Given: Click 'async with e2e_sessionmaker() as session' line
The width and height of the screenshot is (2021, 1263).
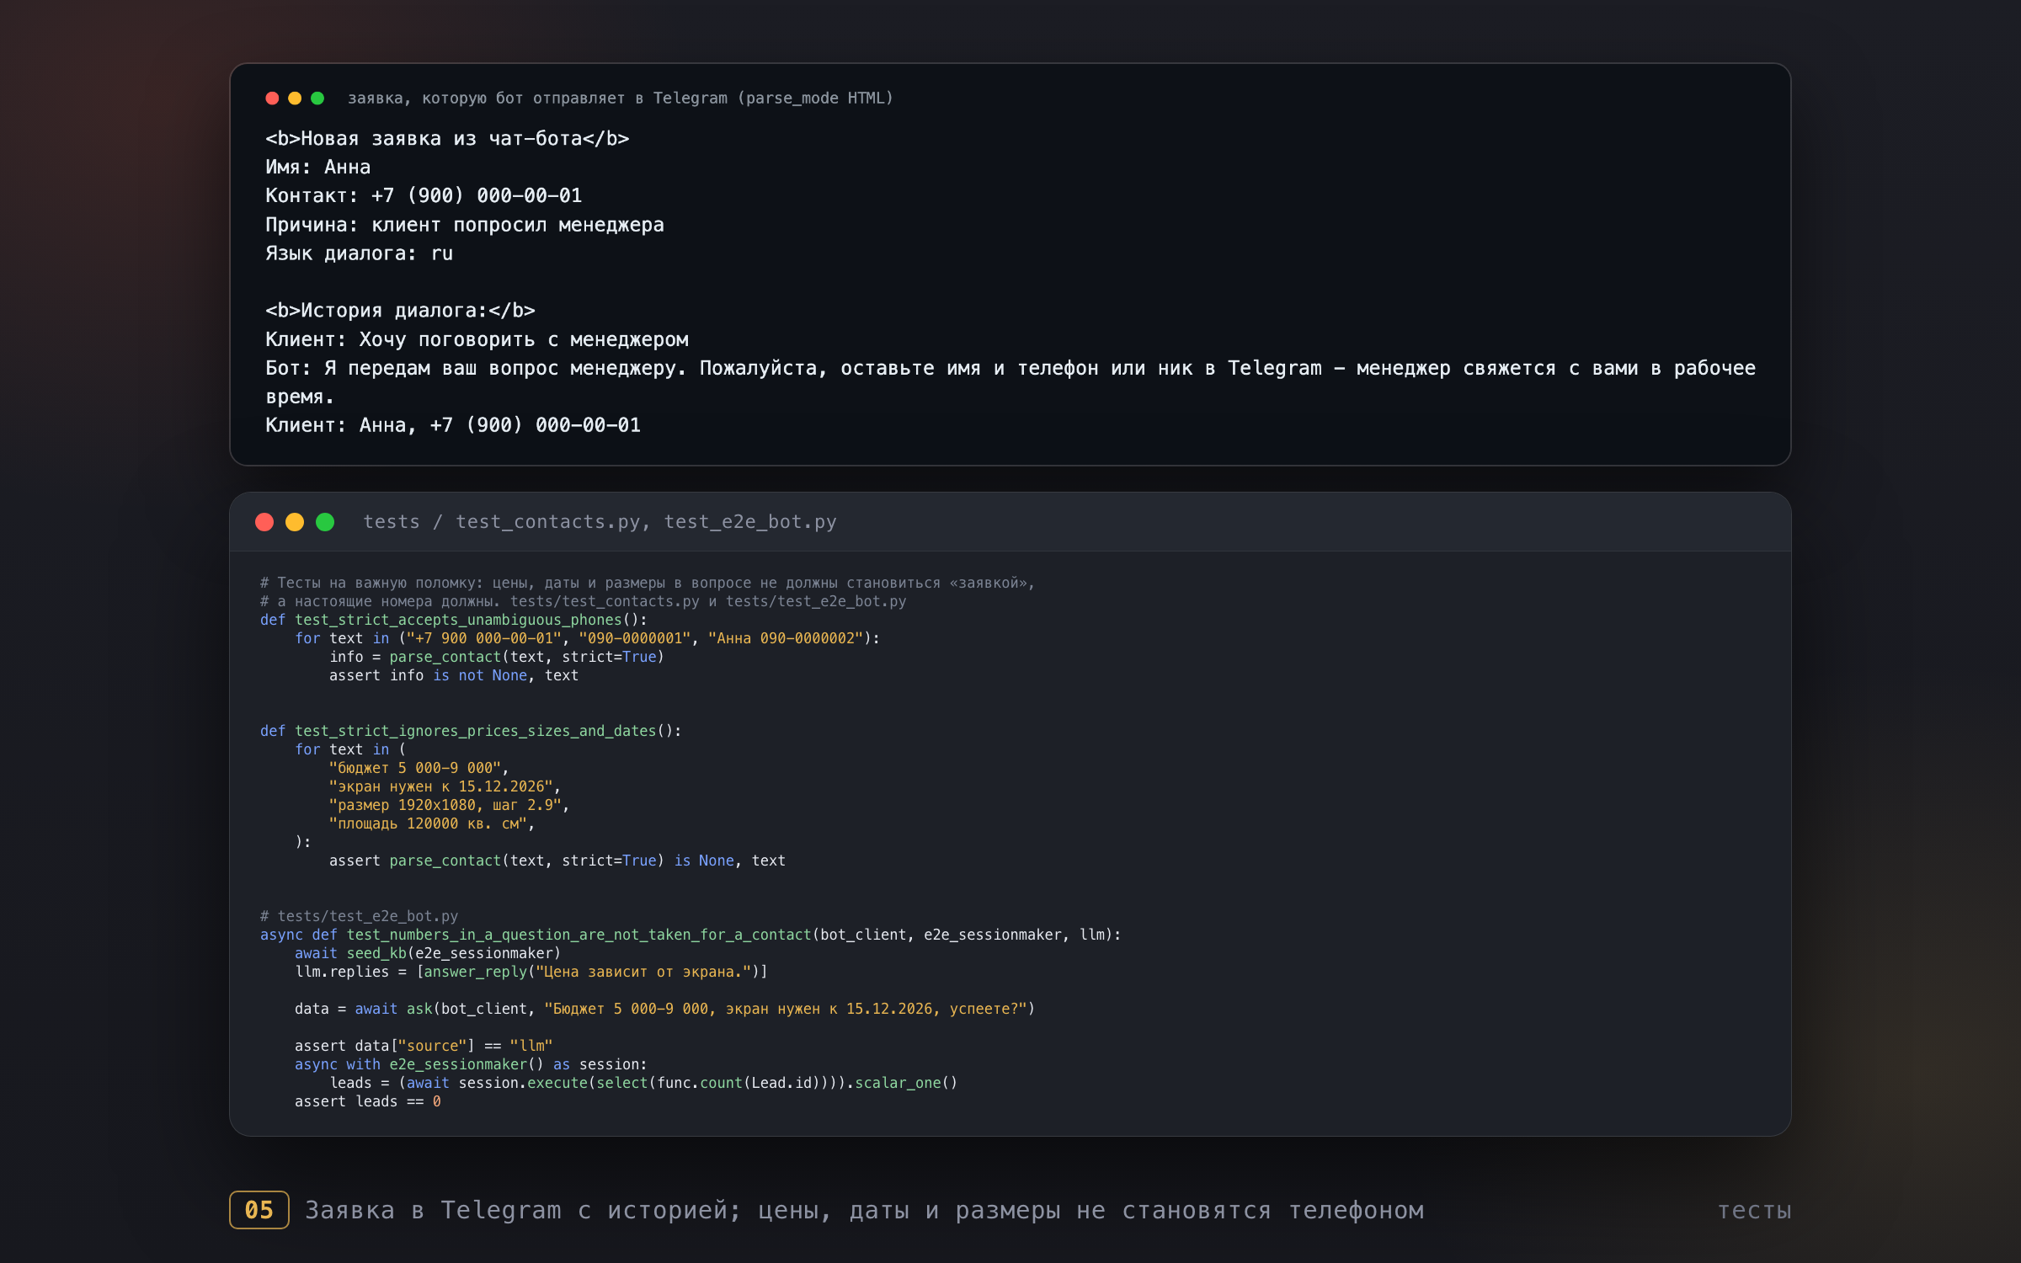Looking at the screenshot, I should tap(472, 1064).
